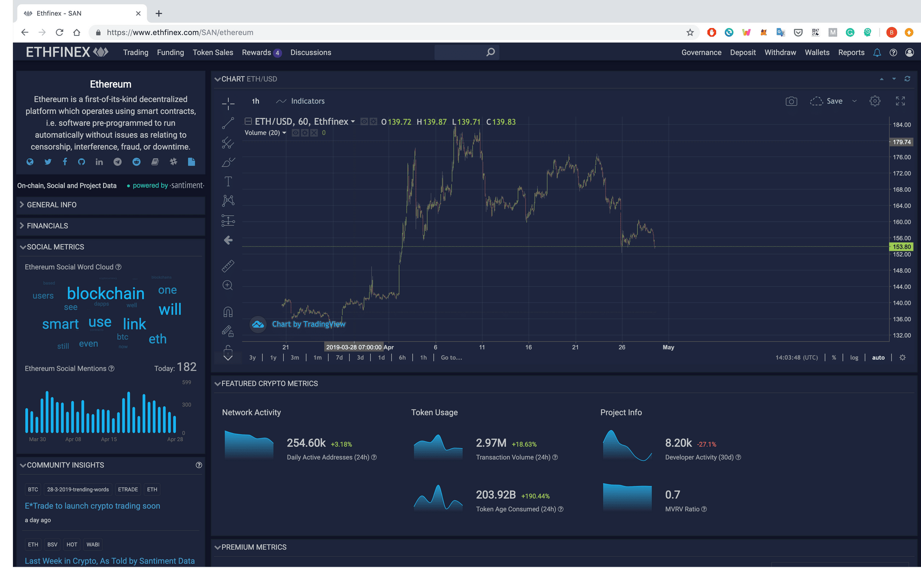Set chart range to 3m
This screenshot has width=921, height=582.
[x=295, y=357]
